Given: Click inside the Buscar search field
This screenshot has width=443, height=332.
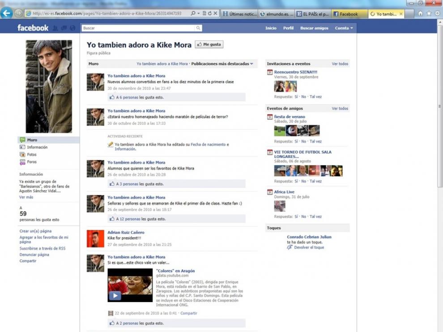Looking at the screenshot, I should pos(139,28).
